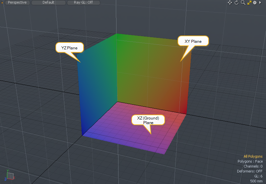266x184 pixels.
Task: Open the Default shading style dropdown
Action: [48, 3]
